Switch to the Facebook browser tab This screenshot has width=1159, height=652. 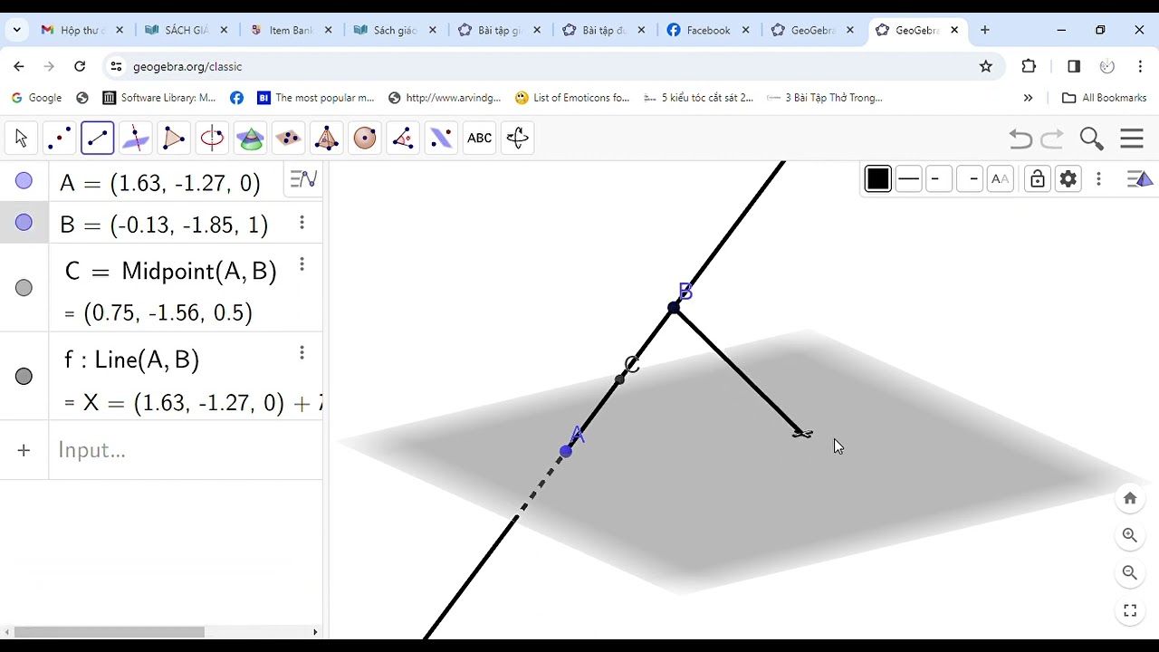[x=708, y=30]
